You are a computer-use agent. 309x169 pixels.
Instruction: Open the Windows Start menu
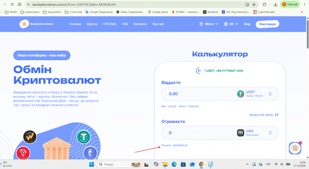tap(91, 164)
